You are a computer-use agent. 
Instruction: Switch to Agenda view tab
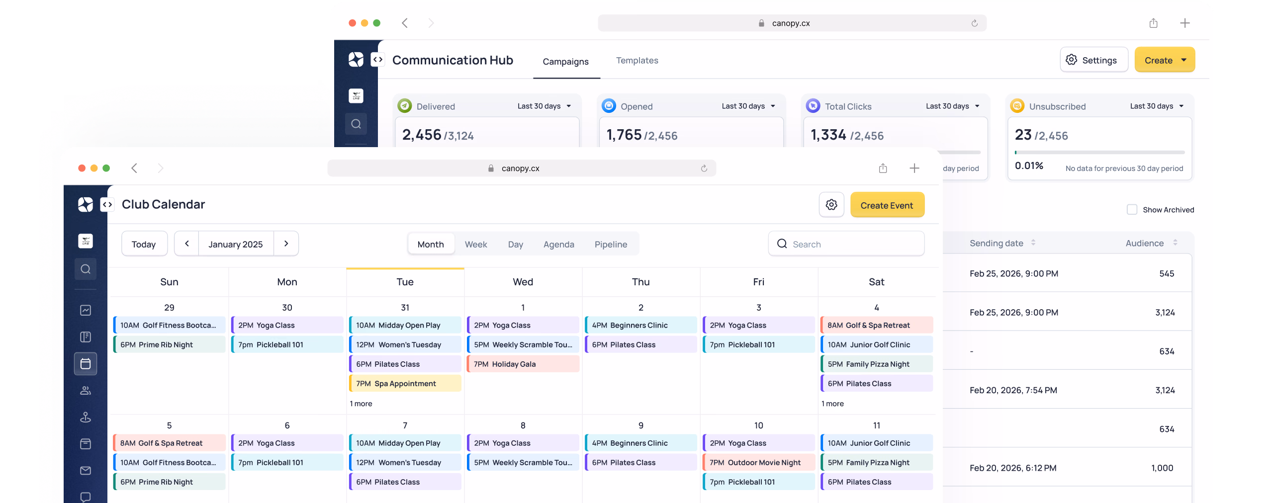click(x=558, y=244)
